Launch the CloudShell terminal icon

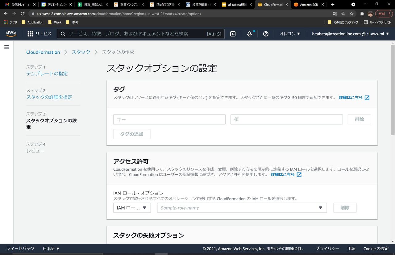233,34
